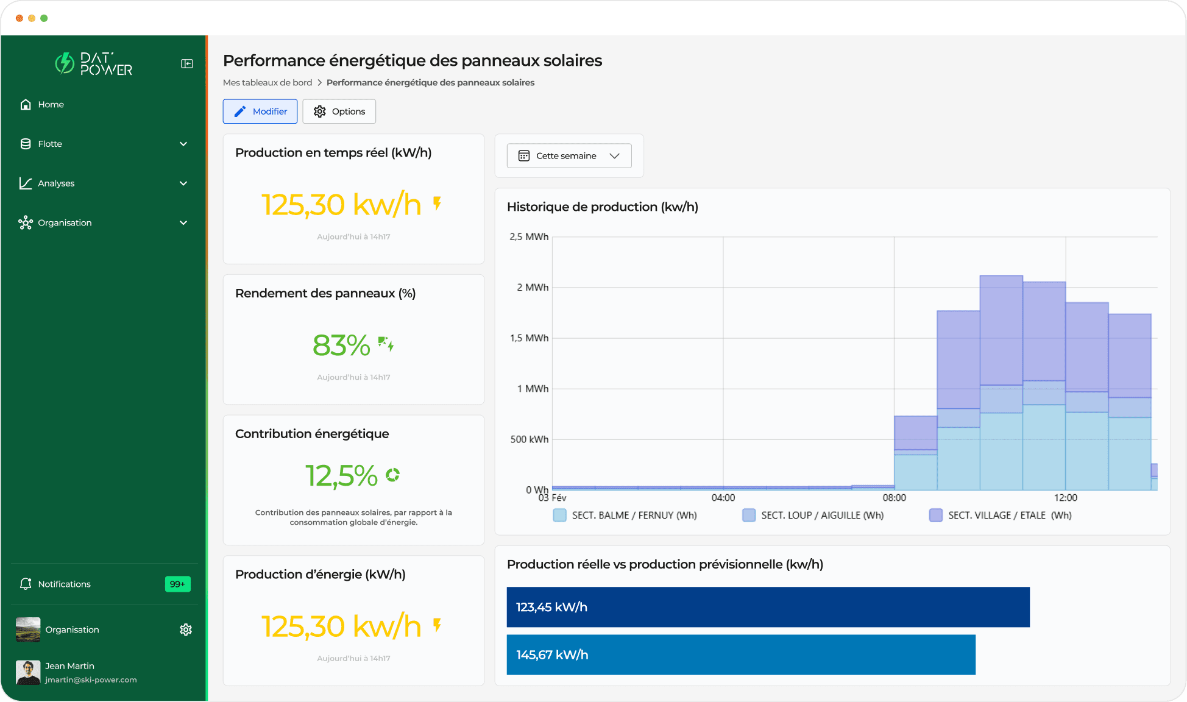Click the DAT POWER lightning logo
Screen dimensions: 1187x702
65,63
